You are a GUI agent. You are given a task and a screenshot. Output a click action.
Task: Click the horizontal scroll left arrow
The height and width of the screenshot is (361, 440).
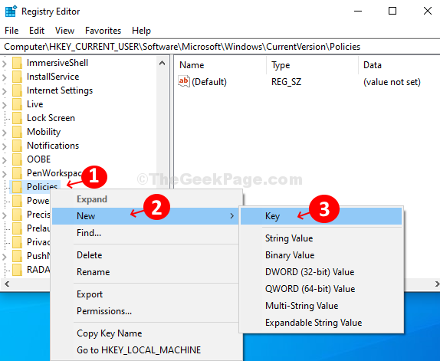[7, 284]
